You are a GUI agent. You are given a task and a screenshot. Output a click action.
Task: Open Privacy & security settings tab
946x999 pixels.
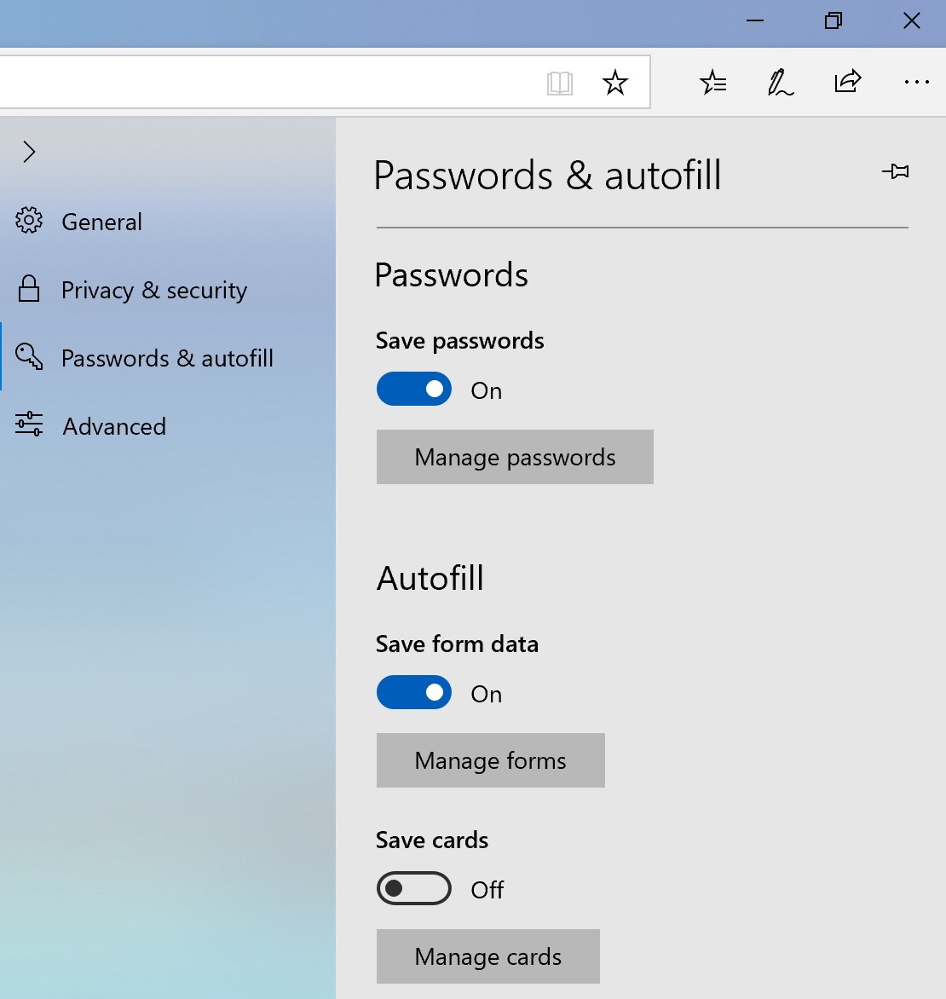pos(153,290)
